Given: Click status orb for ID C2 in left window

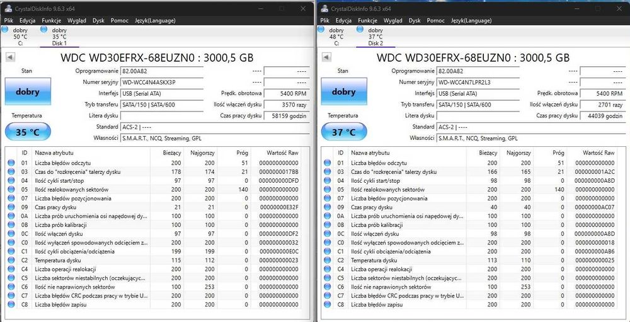Looking at the screenshot, I should (x=11, y=260).
